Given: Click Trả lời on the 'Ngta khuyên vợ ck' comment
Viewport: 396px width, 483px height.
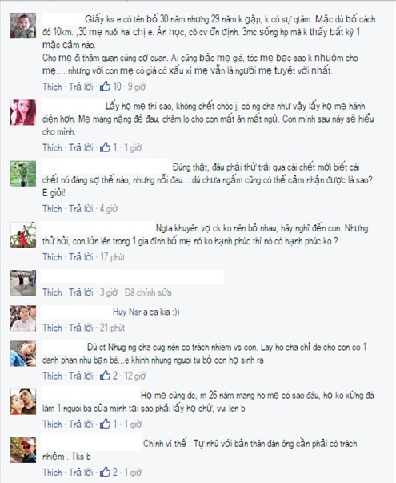Looking at the screenshot, I should (81, 257).
